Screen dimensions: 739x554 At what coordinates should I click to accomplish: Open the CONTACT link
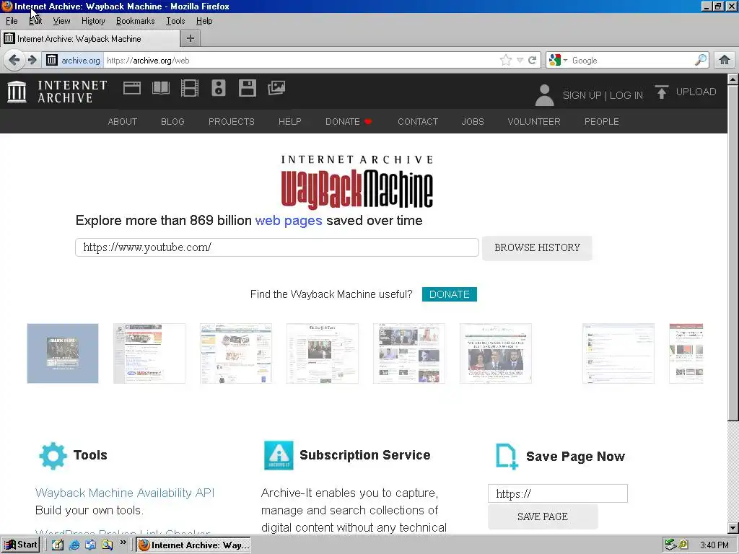coord(418,121)
